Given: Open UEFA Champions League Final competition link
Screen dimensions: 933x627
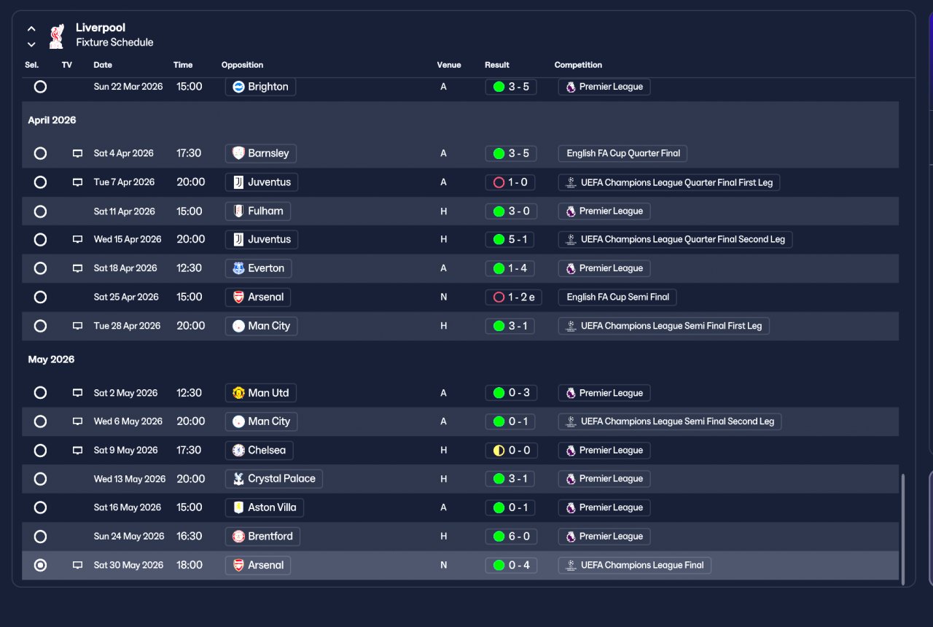Looking at the screenshot, I should coord(634,565).
